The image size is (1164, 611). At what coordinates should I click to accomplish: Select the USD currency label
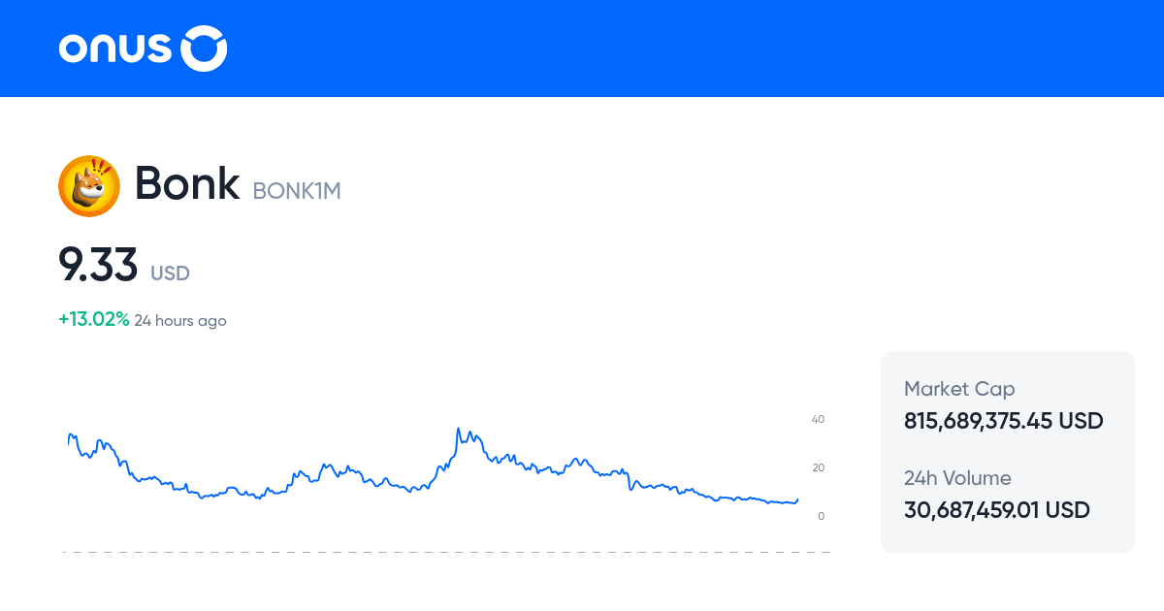click(170, 273)
